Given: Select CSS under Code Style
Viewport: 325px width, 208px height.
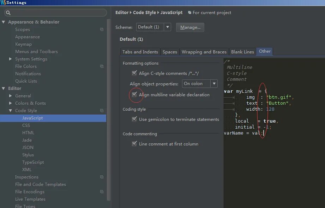Looking at the screenshot, I should point(26,125).
